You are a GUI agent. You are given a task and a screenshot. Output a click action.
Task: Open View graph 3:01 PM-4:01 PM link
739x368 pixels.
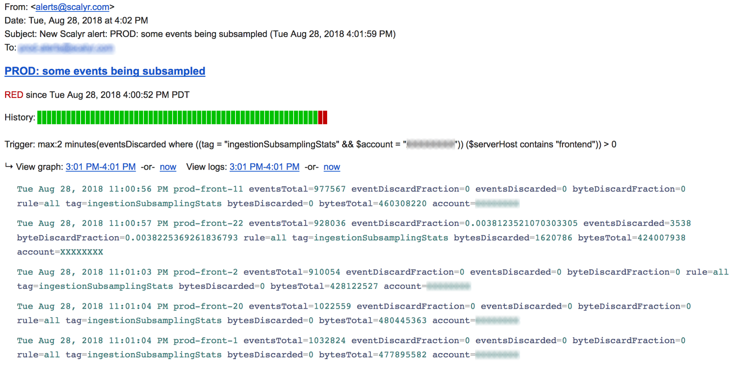(x=101, y=167)
